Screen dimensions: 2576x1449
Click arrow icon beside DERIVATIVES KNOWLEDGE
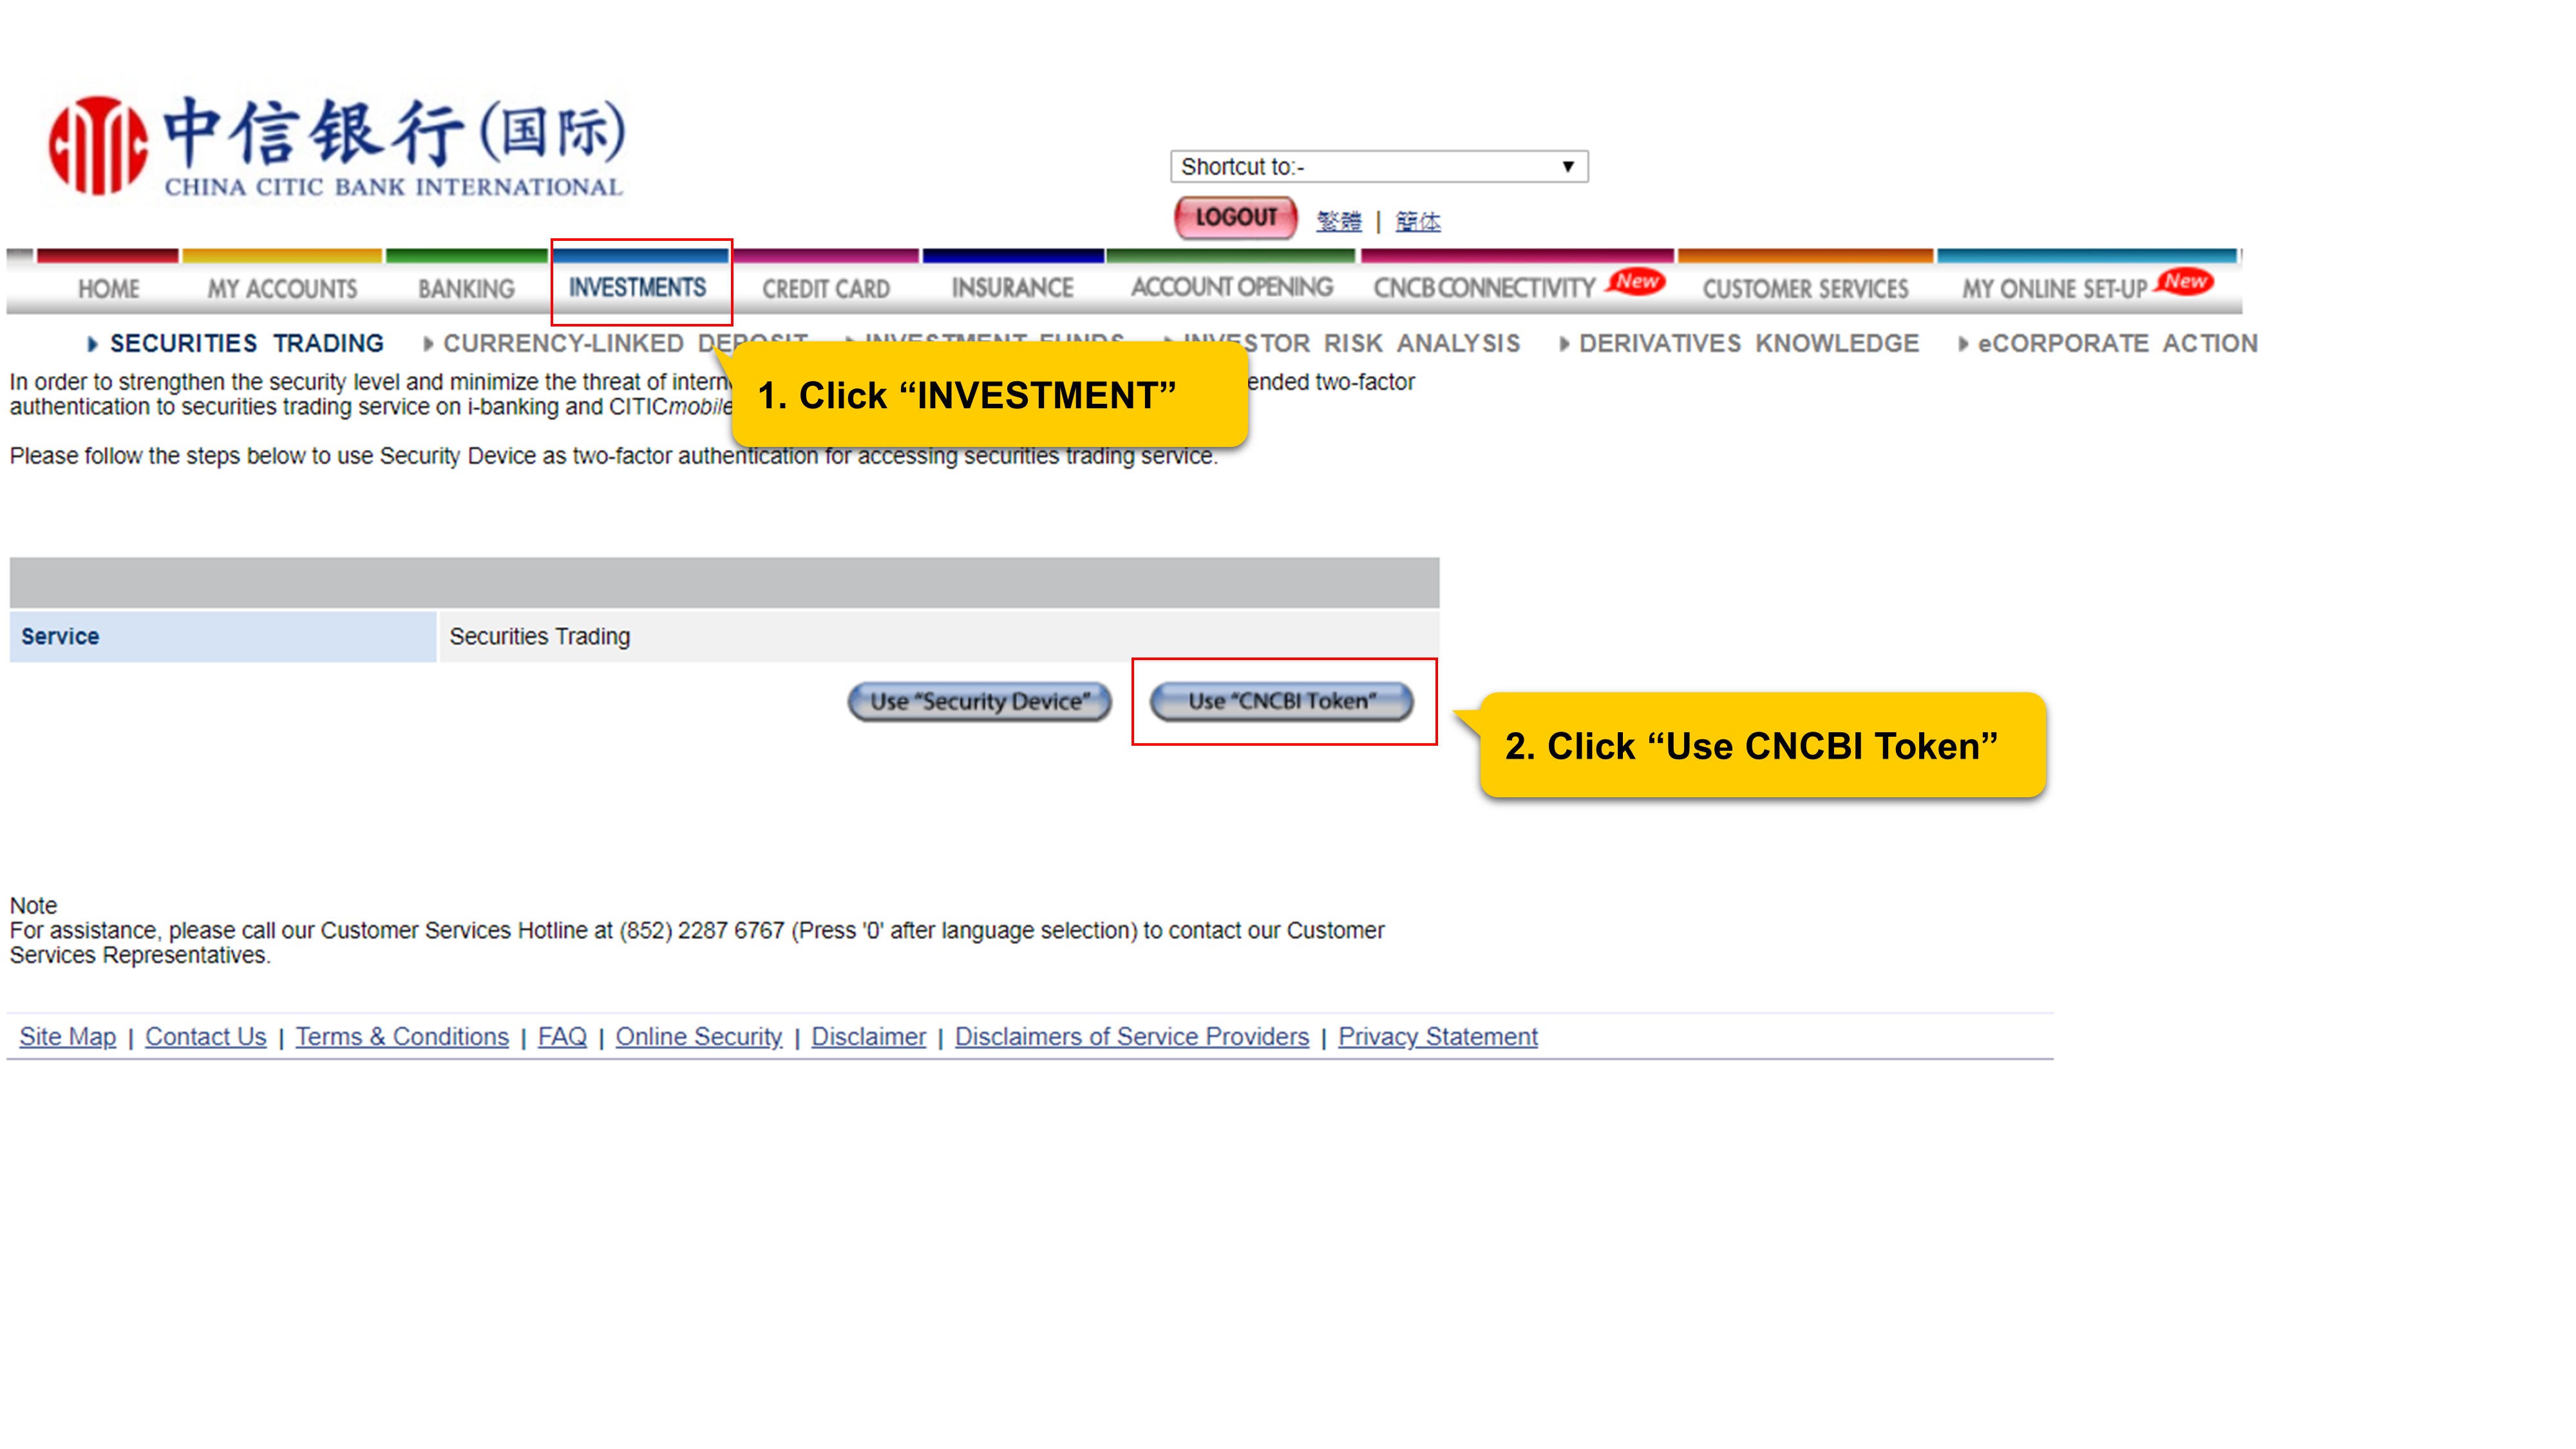1564,344
